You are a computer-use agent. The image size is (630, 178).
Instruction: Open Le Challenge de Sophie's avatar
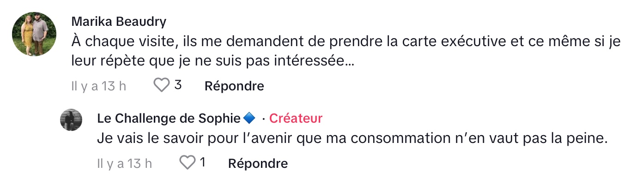[x=72, y=120]
